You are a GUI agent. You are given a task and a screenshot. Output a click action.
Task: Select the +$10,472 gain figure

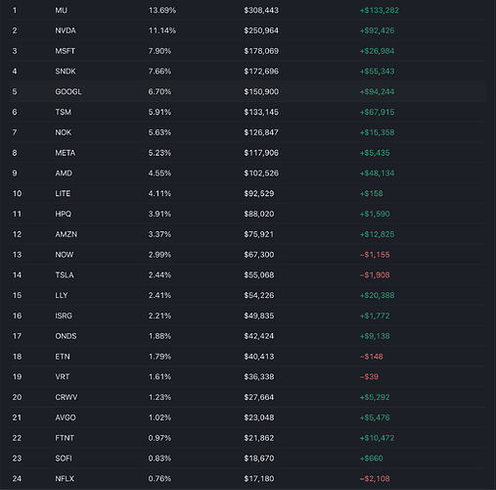377,438
